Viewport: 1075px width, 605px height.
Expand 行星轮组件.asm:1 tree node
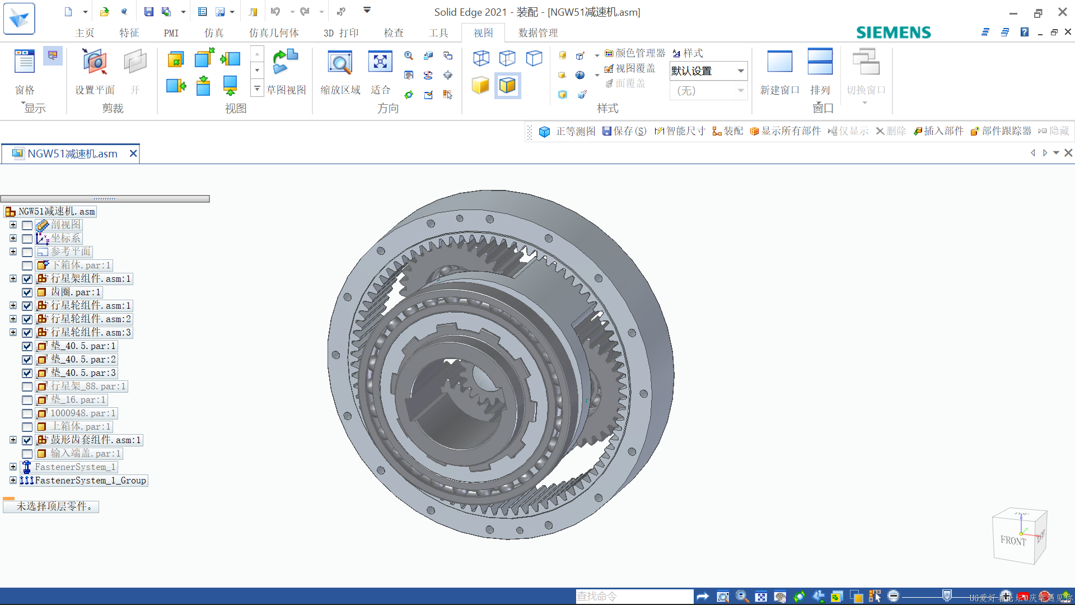click(x=13, y=305)
